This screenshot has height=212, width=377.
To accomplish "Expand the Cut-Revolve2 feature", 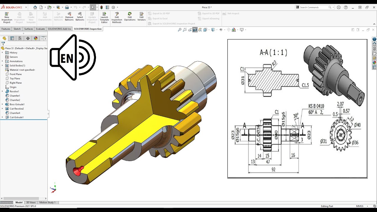I will 2,109.
